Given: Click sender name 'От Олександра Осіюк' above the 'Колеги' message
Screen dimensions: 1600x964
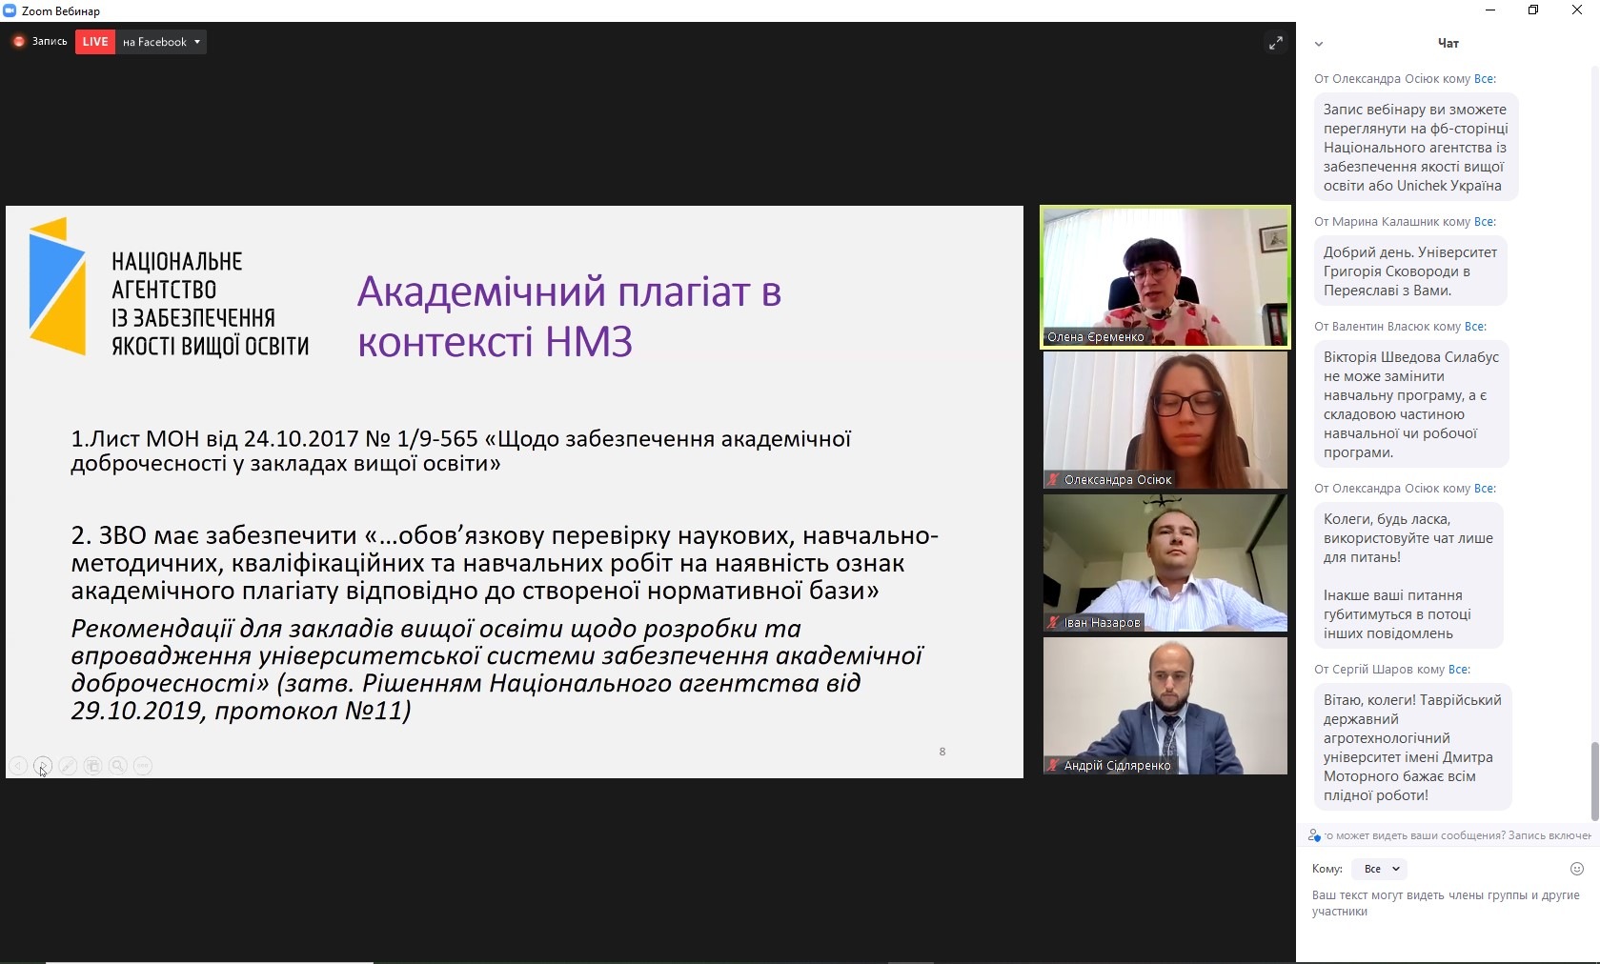Looking at the screenshot, I should 1378,489.
